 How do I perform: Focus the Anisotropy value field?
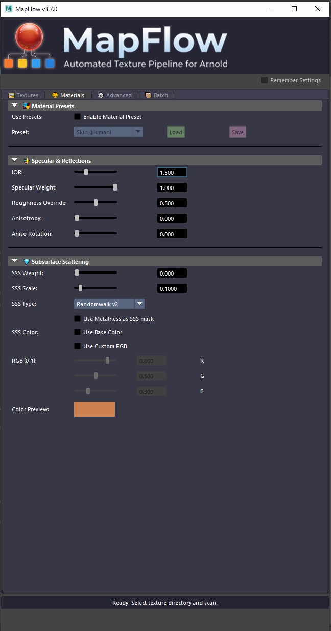[172, 219]
